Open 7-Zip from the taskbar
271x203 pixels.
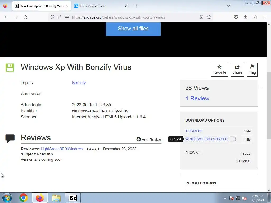73,198
